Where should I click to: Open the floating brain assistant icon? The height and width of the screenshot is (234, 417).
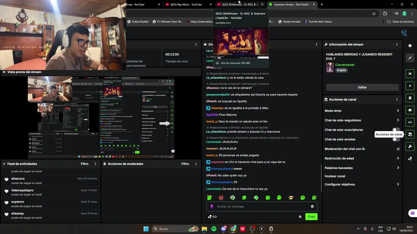[x=413, y=214]
